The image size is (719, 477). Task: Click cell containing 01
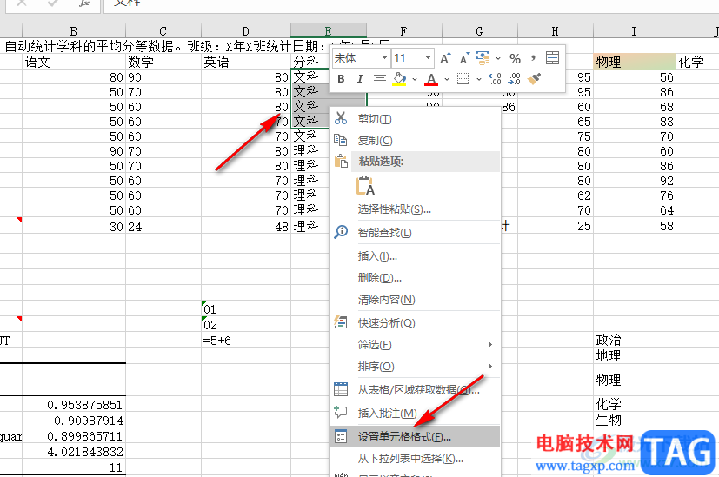pyautogui.click(x=246, y=309)
